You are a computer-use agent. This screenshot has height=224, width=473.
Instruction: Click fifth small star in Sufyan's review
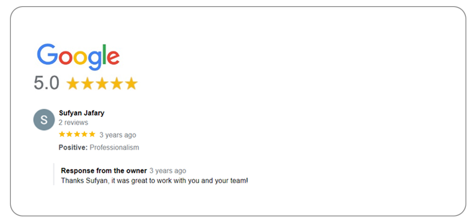pyautogui.click(x=92, y=135)
